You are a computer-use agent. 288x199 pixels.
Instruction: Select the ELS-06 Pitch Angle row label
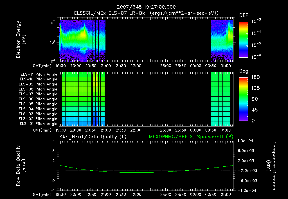pos(38,99)
